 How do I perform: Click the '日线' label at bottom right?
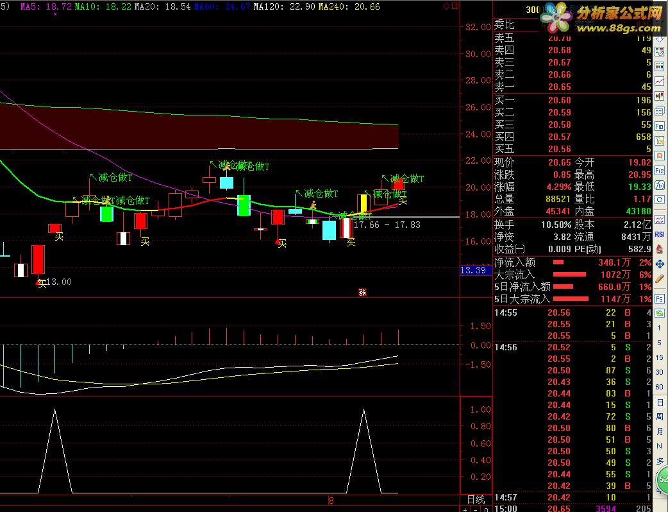pos(476,499)
